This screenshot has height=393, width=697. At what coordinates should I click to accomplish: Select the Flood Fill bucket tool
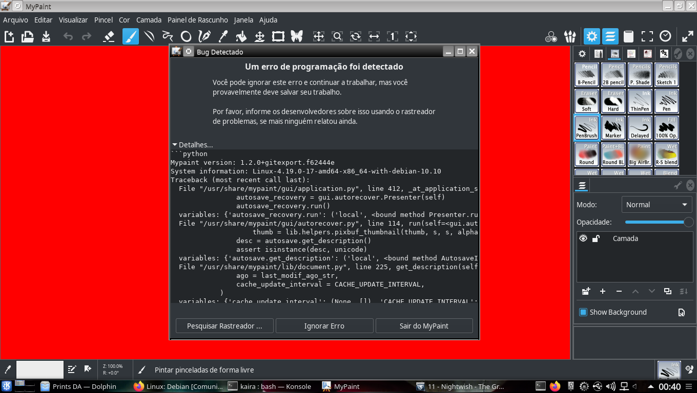click(241, 36)
